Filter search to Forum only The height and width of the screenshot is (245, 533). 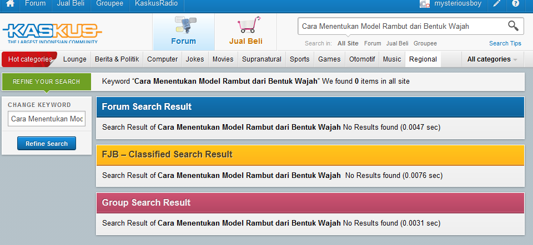[x=373, y=43]
